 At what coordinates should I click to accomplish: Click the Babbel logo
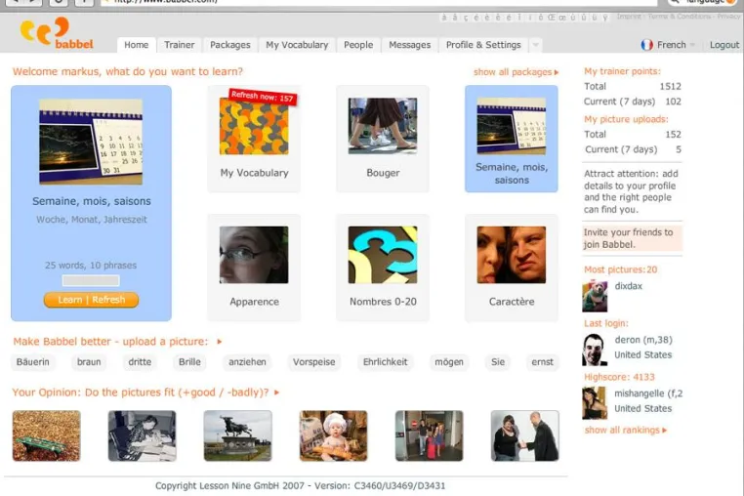57,33
